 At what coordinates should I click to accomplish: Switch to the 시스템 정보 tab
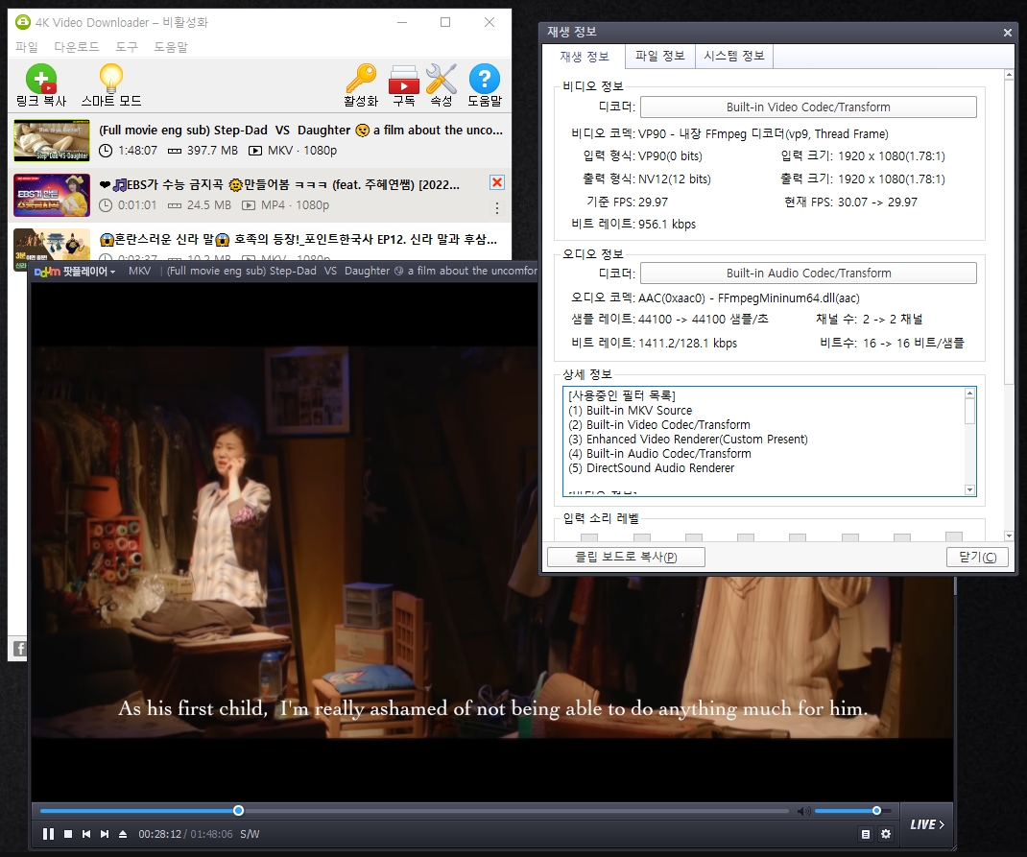click(x=734, y=57)
